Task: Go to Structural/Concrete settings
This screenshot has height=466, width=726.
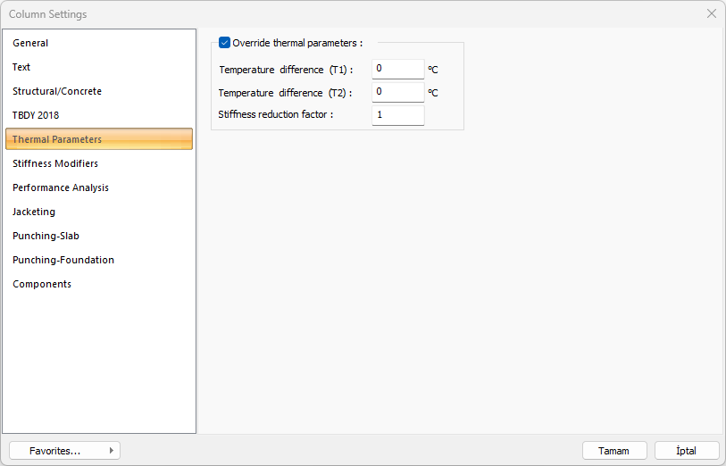Action: [x=57, y=91]
